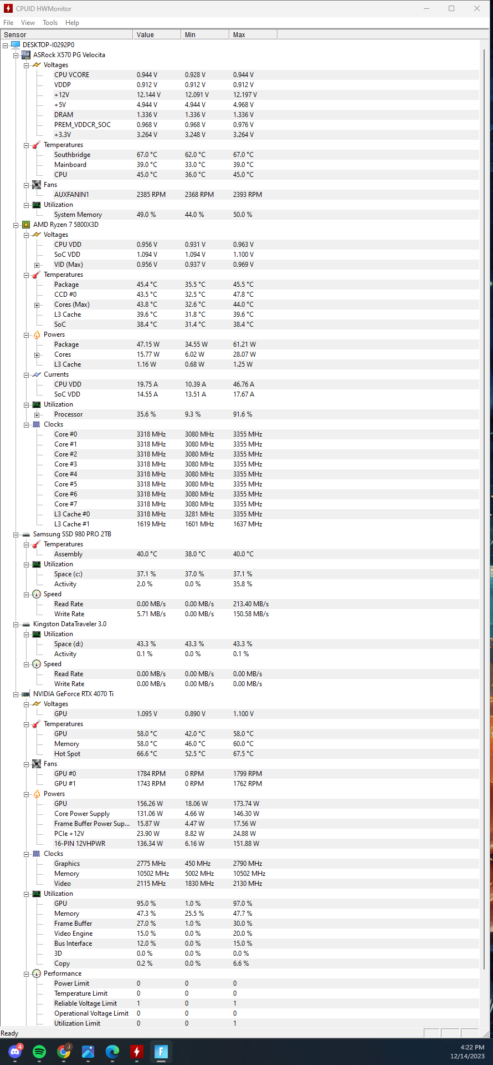Image resolution: width=493 pixels, height=1065 pixels.
Task: Open the Help menu
Action: [x=72, y=23]
